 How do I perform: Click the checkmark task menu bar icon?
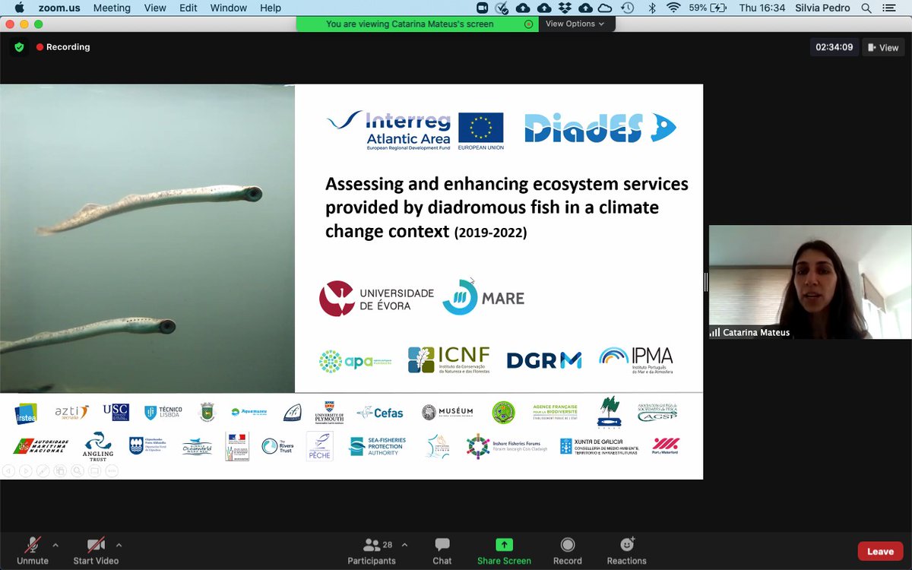pyautogui.click(x=502, y=8)
